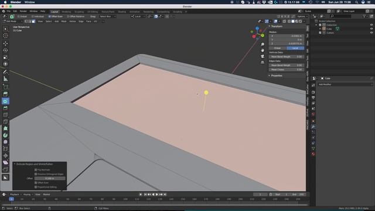The image size is (375, 211).
Task: Select the Add Cube tool
Action: [5, 87]
